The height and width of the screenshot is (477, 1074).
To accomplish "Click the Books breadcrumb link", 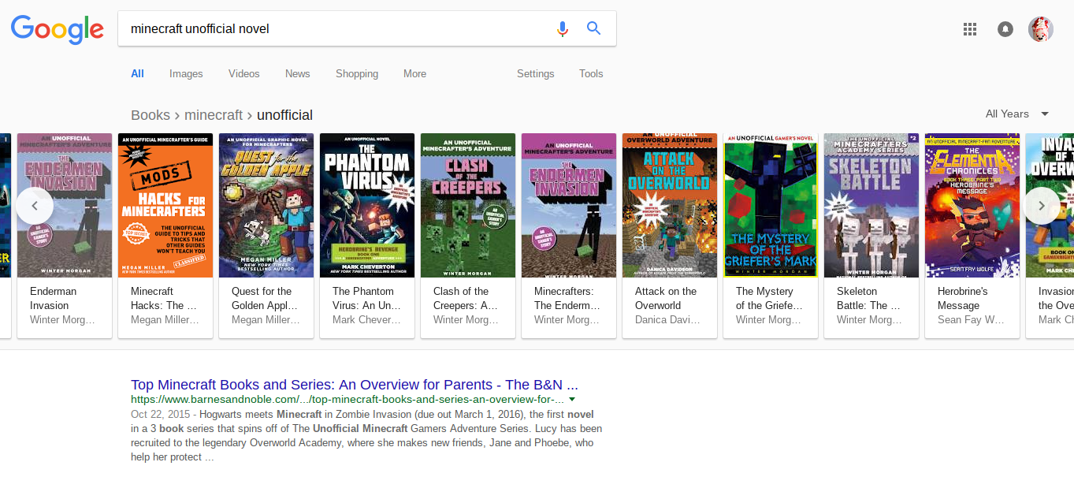I will (151, 115).
